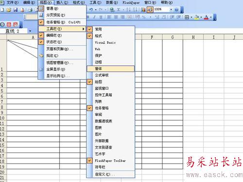Click the Underline formatting icon
The height and width of the screenshot is (182, 243).
(101, 17)
